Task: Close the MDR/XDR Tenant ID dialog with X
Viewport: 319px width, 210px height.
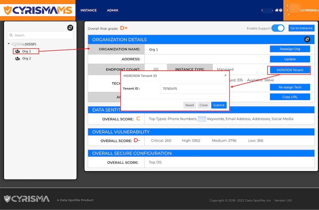Action: pos(225,75)
